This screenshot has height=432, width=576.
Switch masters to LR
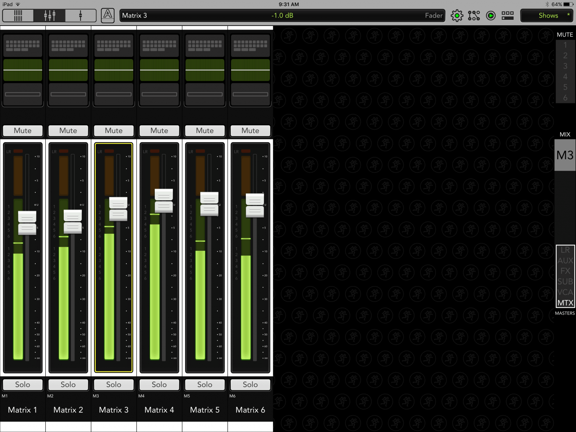[x=565, y=250]
